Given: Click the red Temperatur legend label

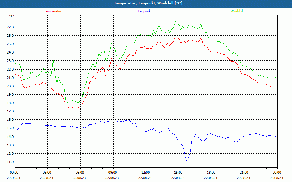Looking at the screenshot, I should point(53,11).
